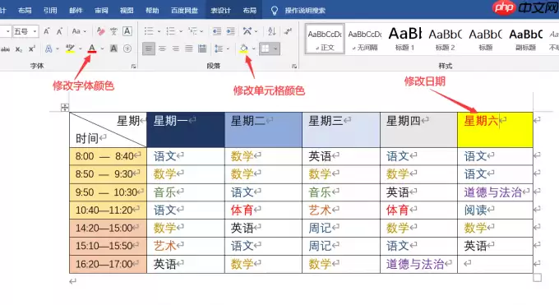Screen dimensions: 559x305
Task: Open the 段落 group dialog launcher
Action: 294,66
